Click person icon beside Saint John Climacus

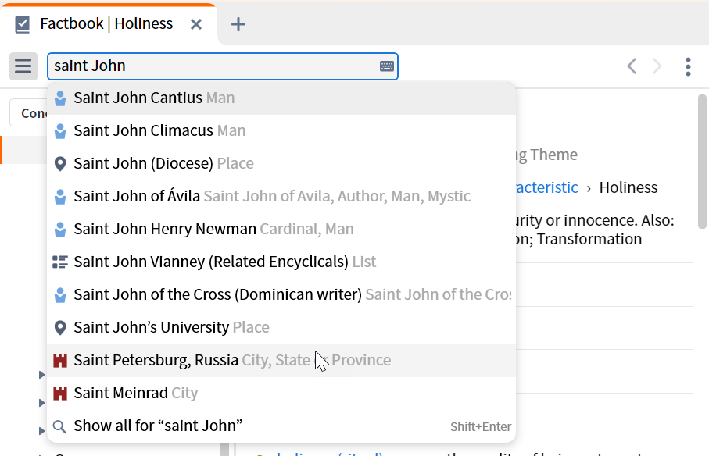click(60, 131)
